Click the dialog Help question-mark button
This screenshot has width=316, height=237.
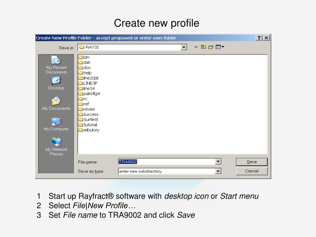259,38
